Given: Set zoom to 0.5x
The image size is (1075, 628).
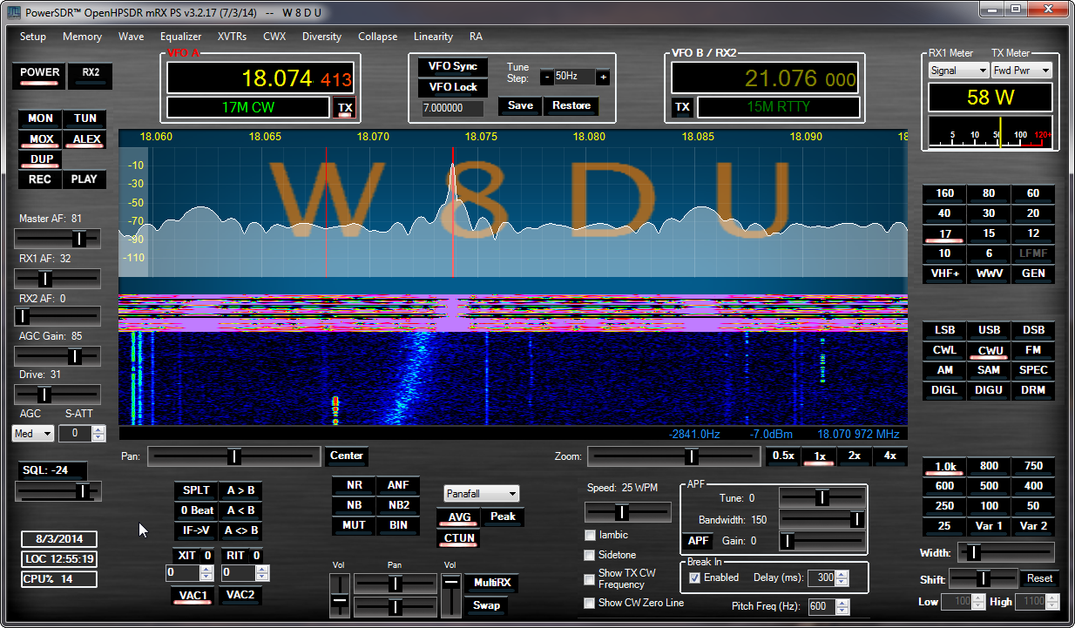Looking at the screenshot, I should point(783,456).
